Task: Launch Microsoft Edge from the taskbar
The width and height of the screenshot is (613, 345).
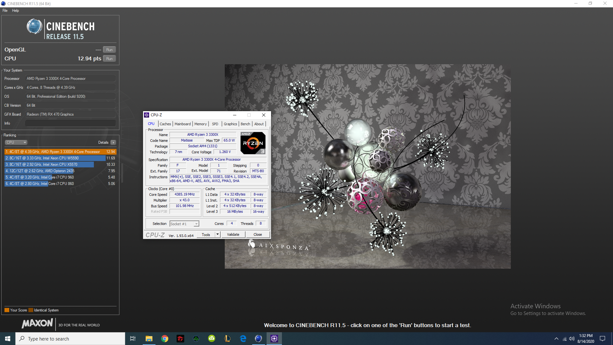Action: 243,339
